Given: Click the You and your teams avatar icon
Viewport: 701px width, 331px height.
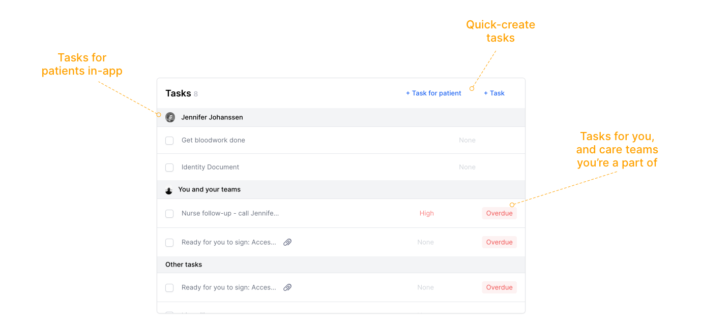Looking at the screenshot, I should 169,190.
